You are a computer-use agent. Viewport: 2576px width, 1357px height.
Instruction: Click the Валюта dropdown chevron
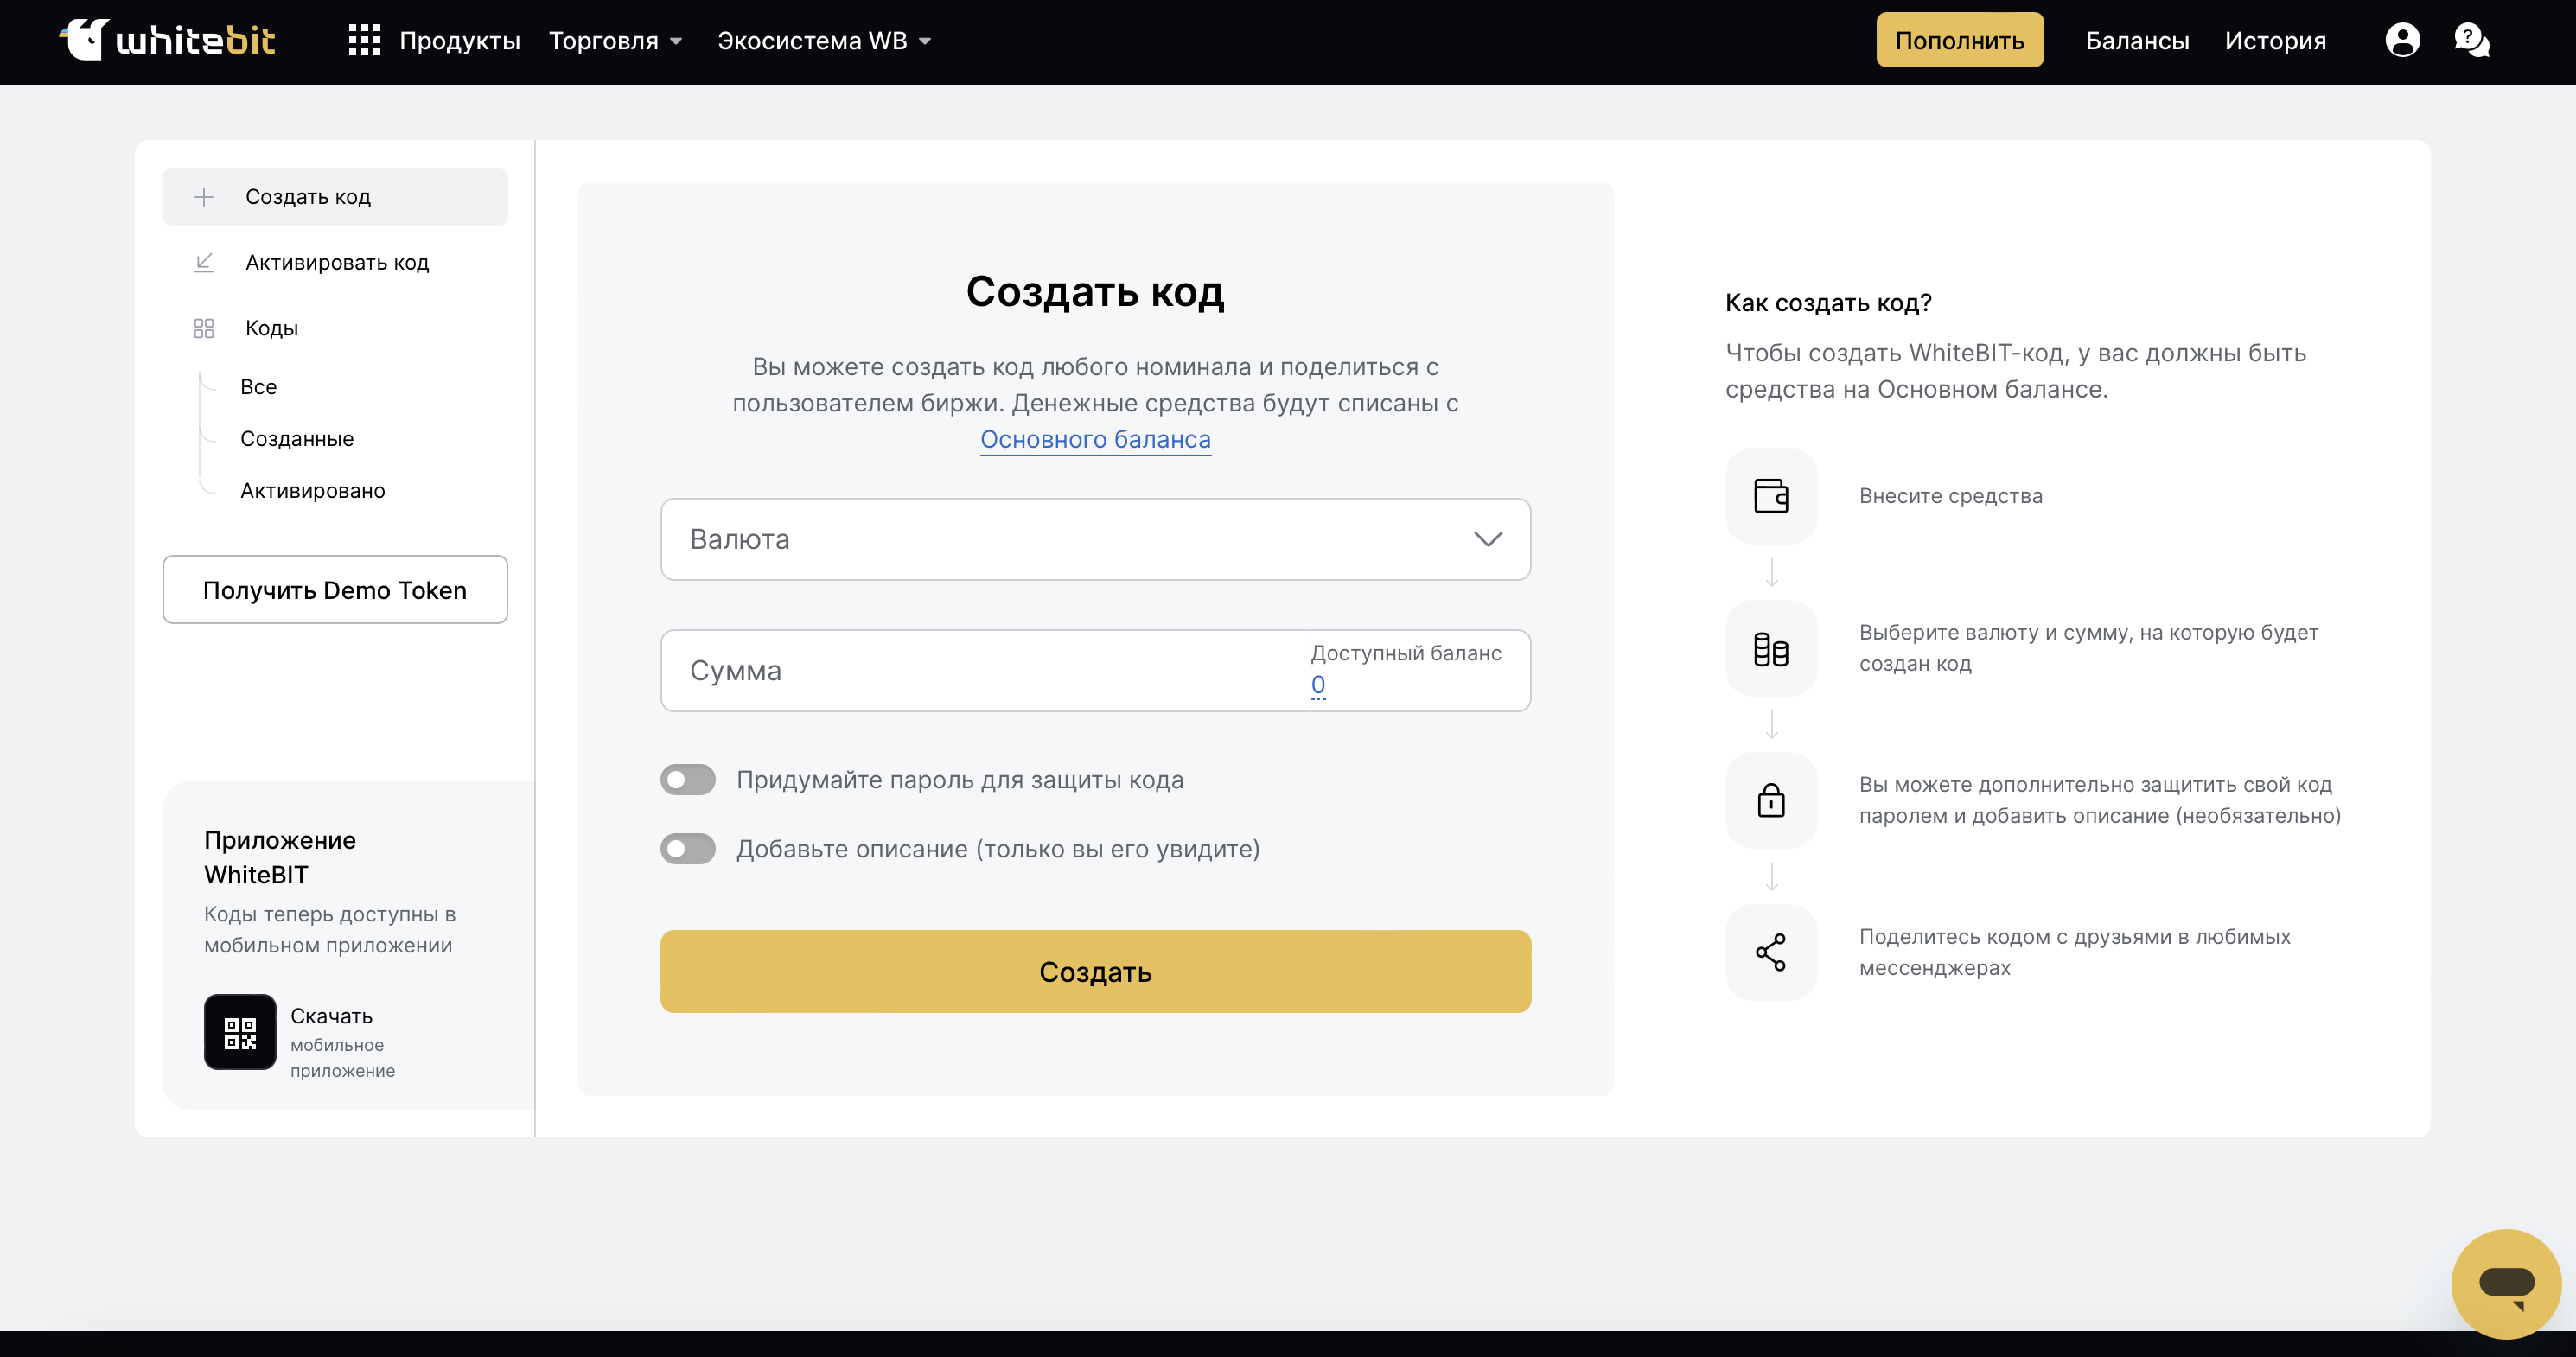tap(1488, 539)
